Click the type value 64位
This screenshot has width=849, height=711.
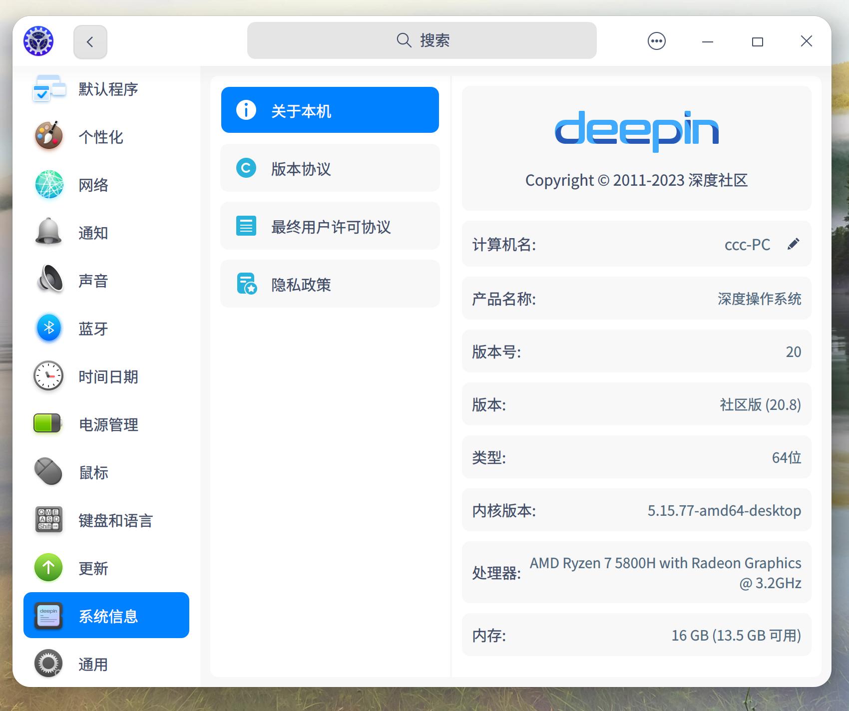click(786, 457)
